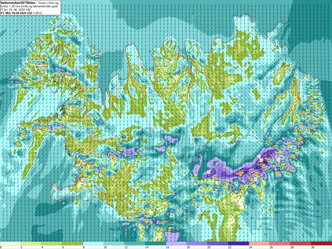Screen dimensions: 332x249
Task: Pick the dark teal 14–16 legend swatch
Action: [156, 244]
